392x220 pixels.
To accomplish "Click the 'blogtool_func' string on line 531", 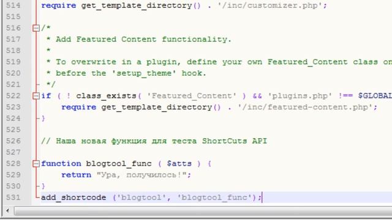I will coord(214,197).
